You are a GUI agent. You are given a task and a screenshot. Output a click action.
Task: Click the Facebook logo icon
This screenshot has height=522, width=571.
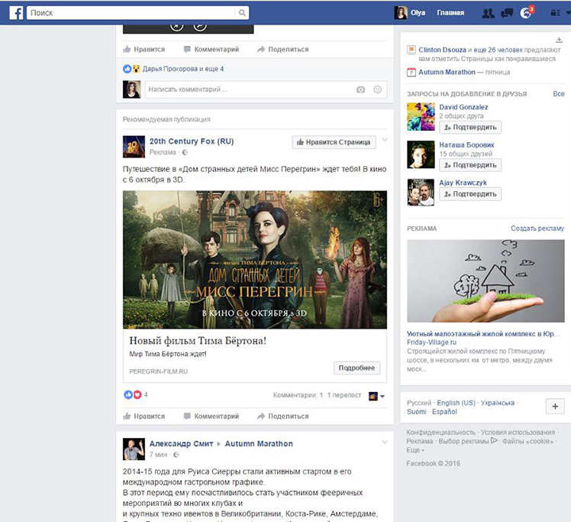[16, 13]
